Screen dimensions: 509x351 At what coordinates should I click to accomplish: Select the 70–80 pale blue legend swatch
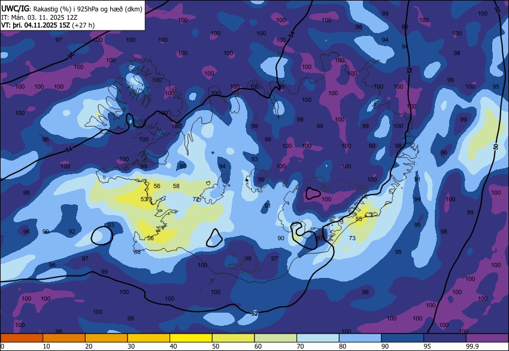318,338
